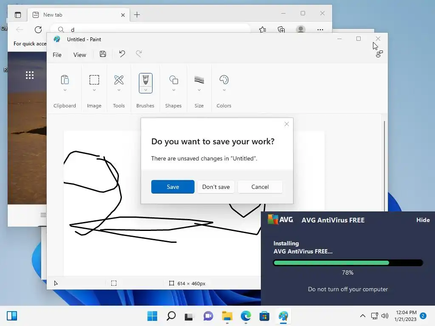Image resolution: width=435 pixels, height=326 pixels.
Task: Refresh the page in Edge browser
Action: pos(38,29)
